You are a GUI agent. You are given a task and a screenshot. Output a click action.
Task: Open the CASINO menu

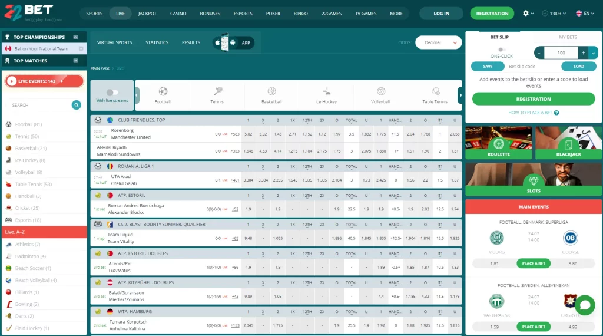pos(178,14)
